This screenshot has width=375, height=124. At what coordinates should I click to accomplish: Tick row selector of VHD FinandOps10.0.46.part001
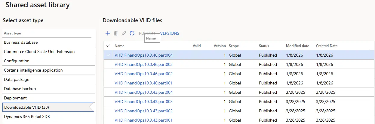pyautogui.click(x=108, y=83)
